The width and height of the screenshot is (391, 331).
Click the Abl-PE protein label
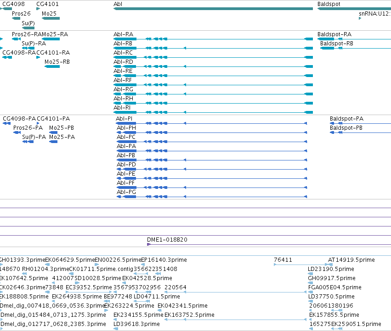tap(126, 174)
